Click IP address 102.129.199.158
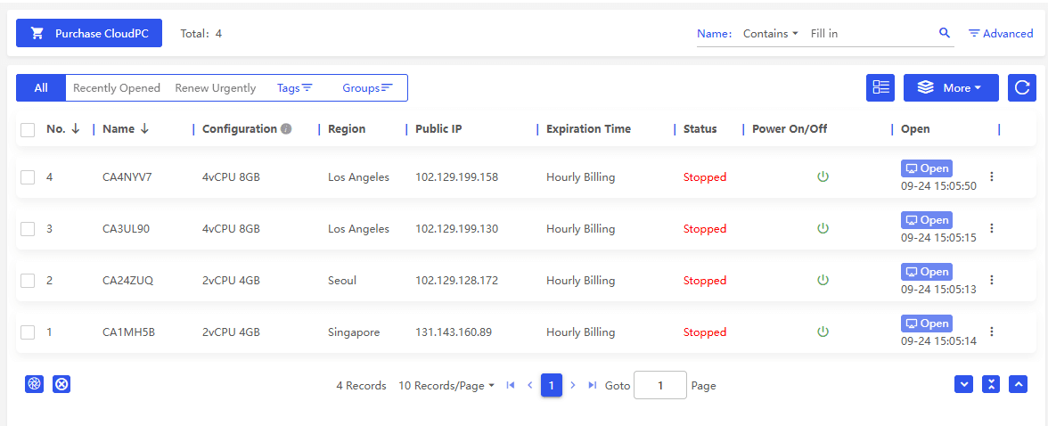Image resolution: width=1048 pixels, height=426 pixels. click(x=457, y=177)
